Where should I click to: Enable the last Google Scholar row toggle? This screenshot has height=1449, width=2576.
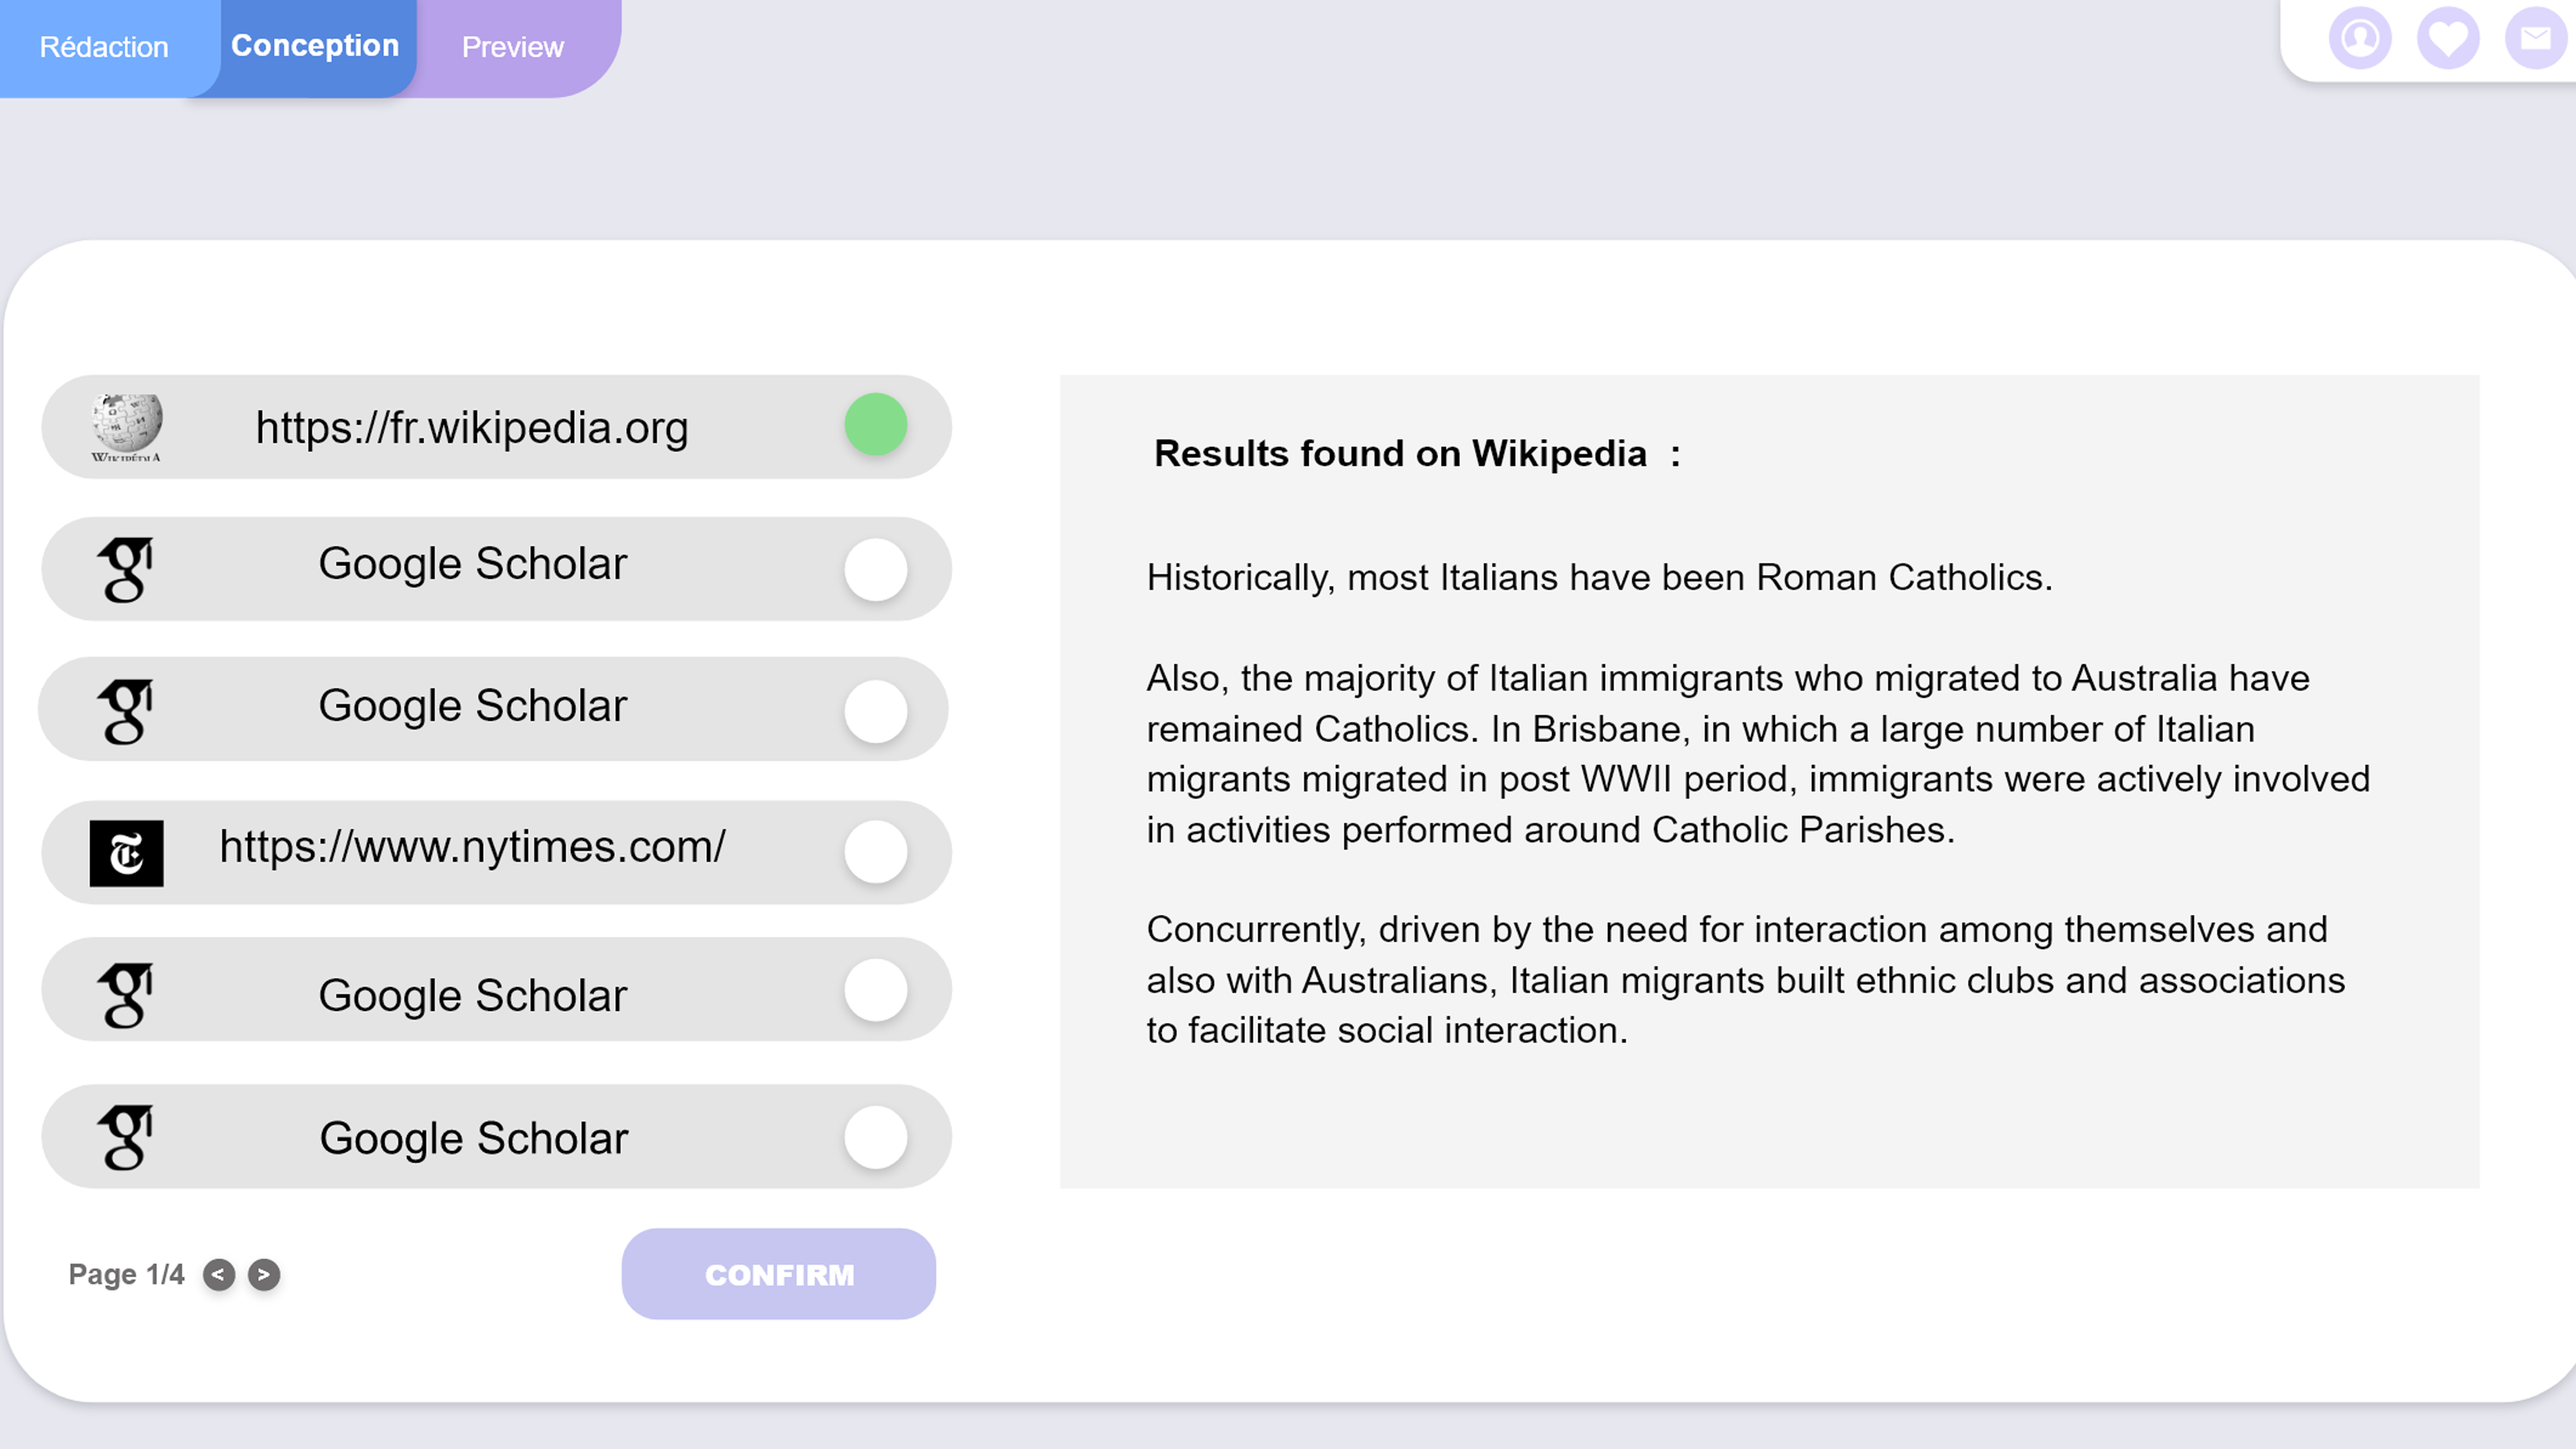pos(876,1137)
